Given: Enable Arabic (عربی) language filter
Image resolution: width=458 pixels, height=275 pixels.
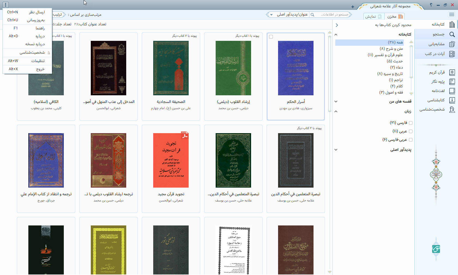Looking at the screenshot, I should click(411, 131).
